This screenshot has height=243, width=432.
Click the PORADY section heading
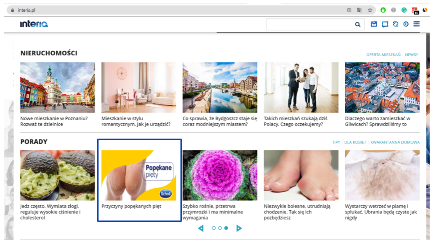[34, 142]
